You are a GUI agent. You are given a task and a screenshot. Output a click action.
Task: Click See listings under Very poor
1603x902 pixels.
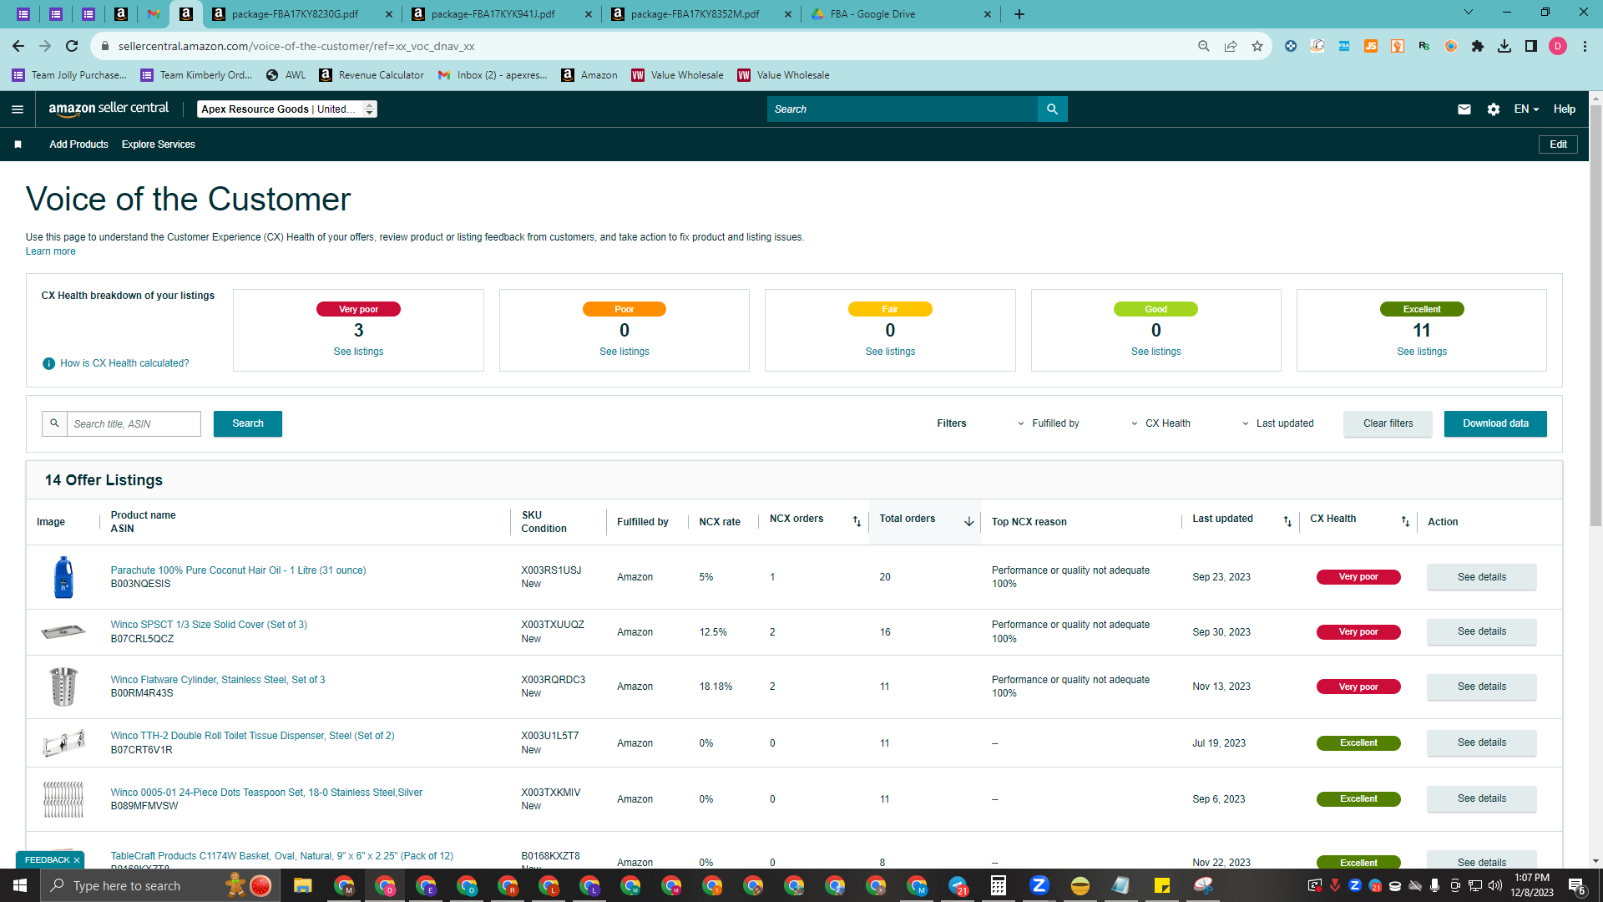tap(358, 352)
